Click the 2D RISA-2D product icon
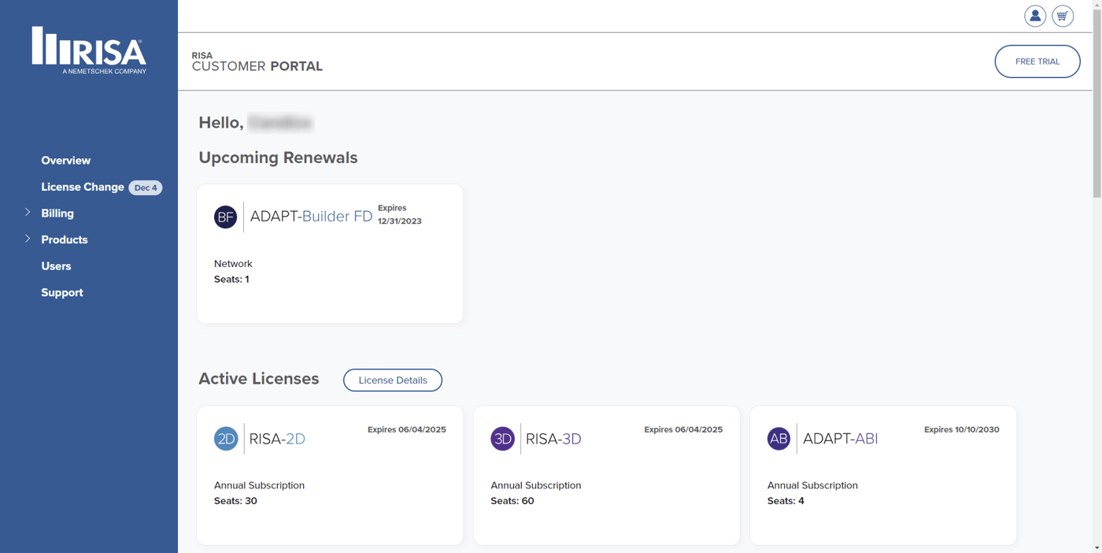The image size is (1102, 553). [226, 439]
